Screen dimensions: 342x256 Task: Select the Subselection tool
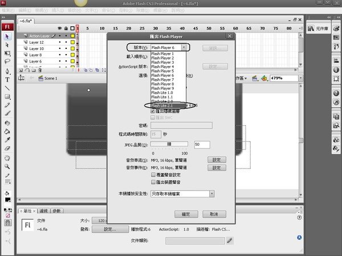[x=7, y=45]
